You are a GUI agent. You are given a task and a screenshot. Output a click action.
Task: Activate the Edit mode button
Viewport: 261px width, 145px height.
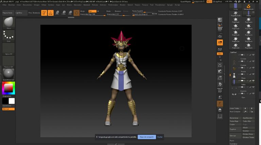tap(44, 13)
